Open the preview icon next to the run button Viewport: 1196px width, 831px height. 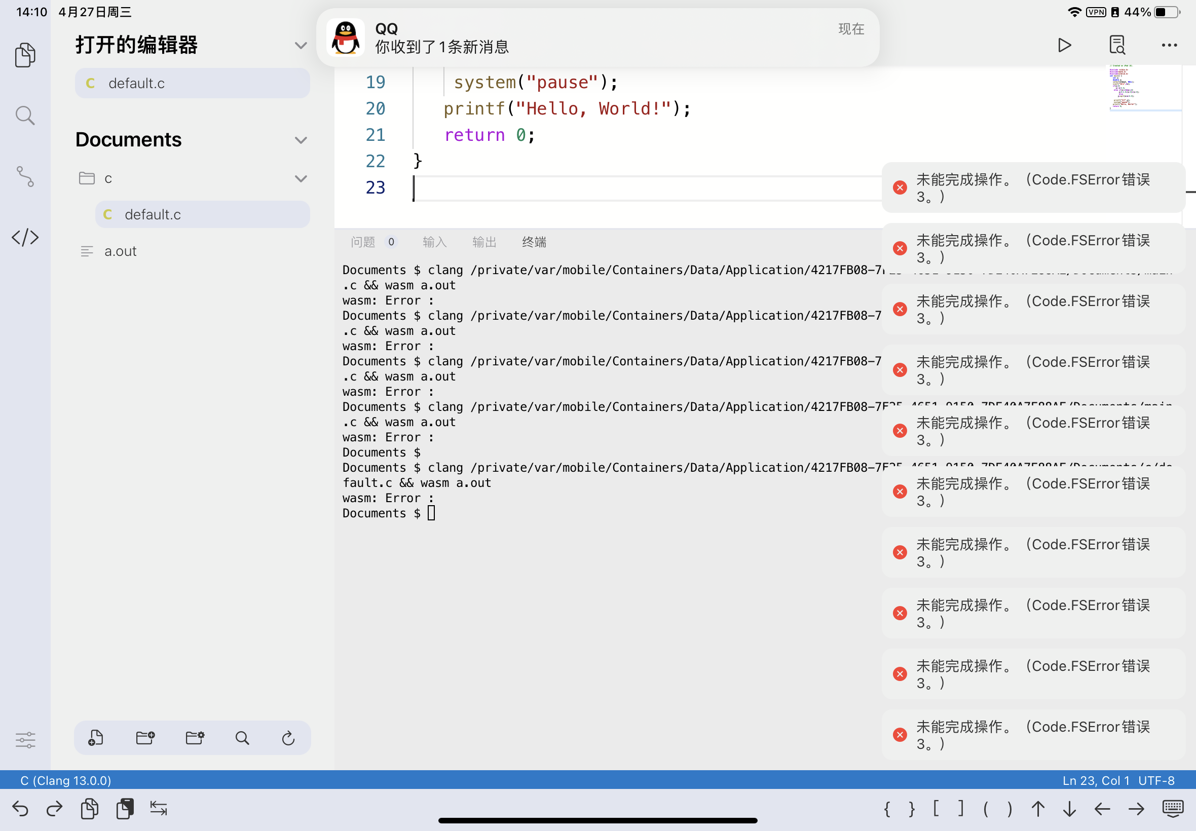coord(1116,45)
